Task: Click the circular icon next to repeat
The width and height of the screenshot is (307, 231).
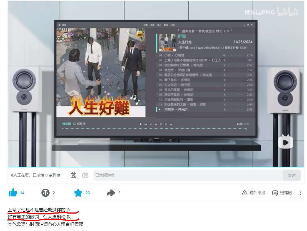Action: coord(166,124)
